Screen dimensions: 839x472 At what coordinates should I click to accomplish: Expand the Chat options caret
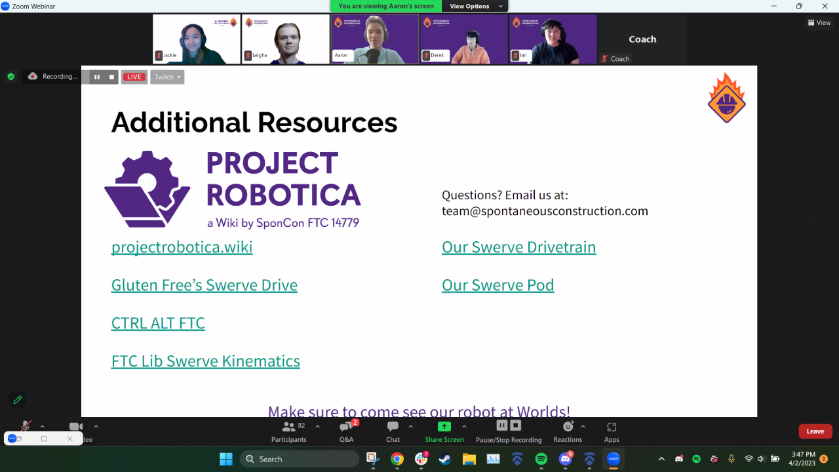coord(411,427)
